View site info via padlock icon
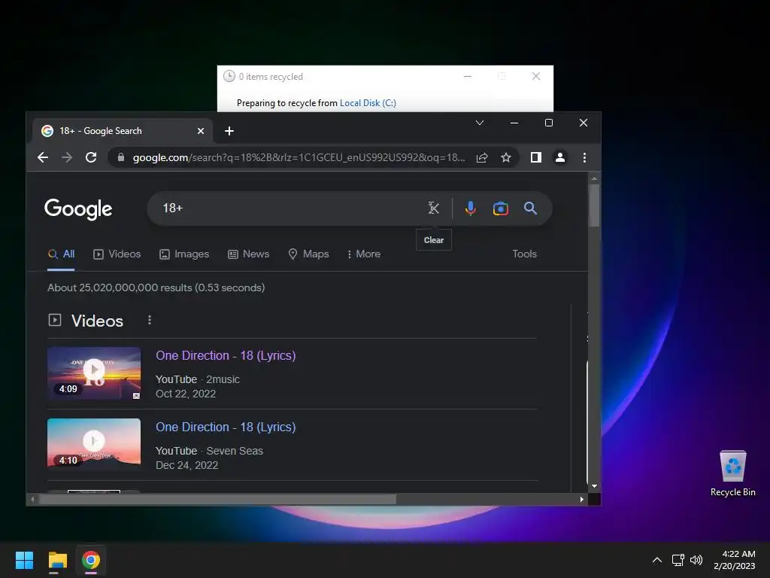 (121, 157)
